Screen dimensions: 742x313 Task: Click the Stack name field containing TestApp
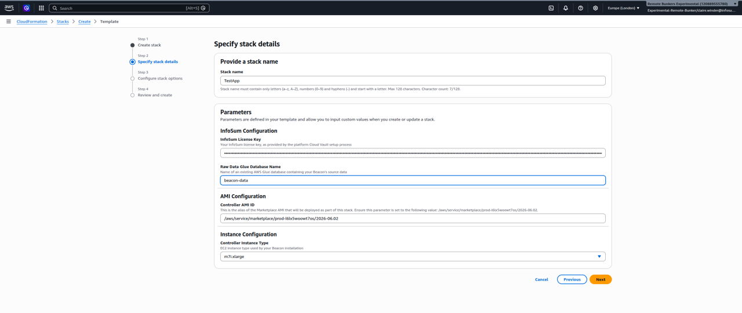point(413,81)
